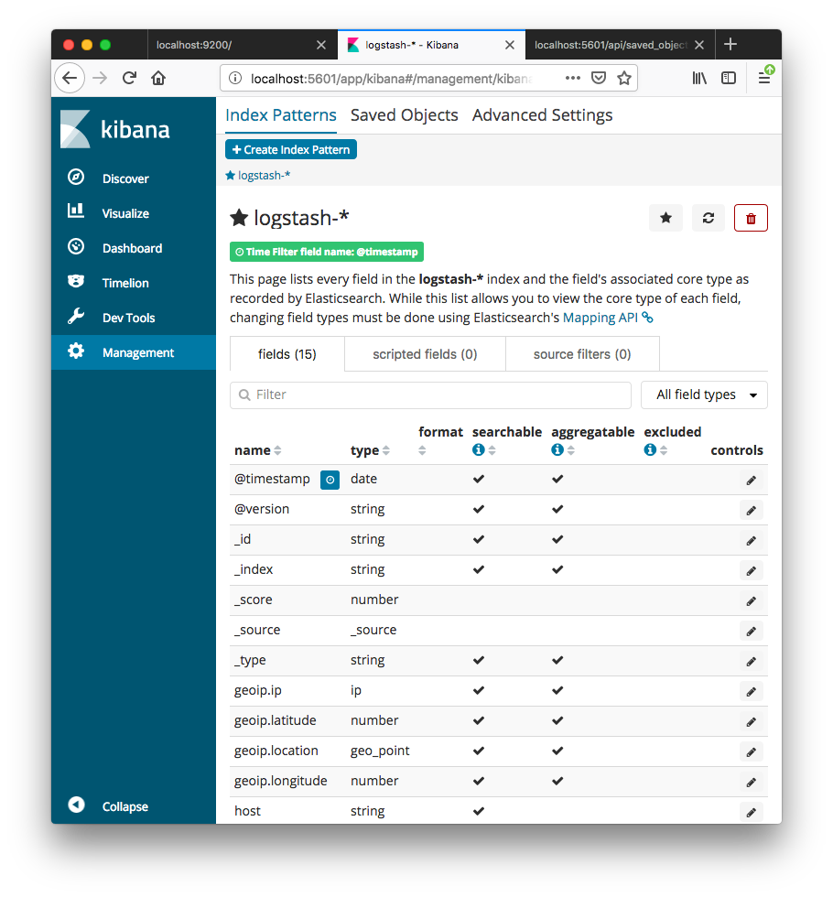Show info about searchable column
The image size is (833, 897).
point(478,450)
